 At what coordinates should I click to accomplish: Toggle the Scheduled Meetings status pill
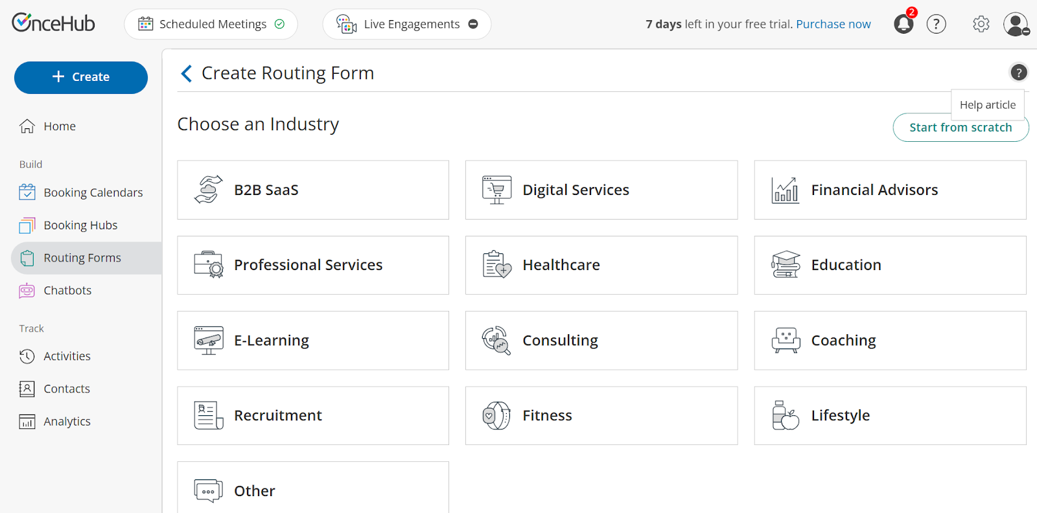[211, 25]
